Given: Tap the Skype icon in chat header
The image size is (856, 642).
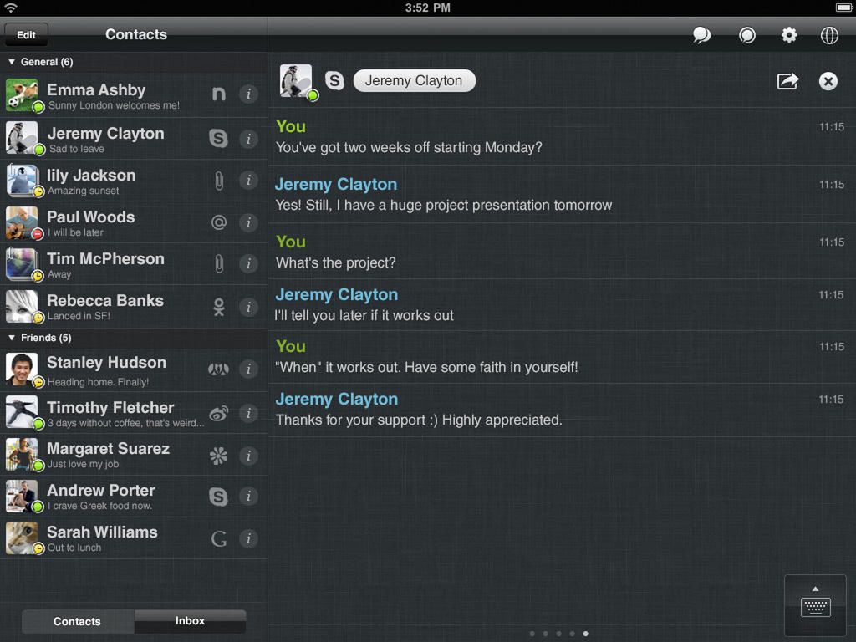Looking at the screenshot, I should pos(334,81).
